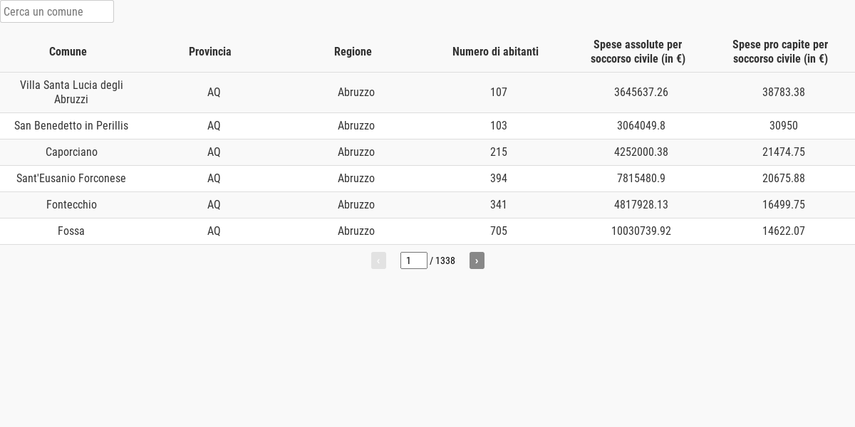Click the per capita value 21474.75

[x=784, y=152]
